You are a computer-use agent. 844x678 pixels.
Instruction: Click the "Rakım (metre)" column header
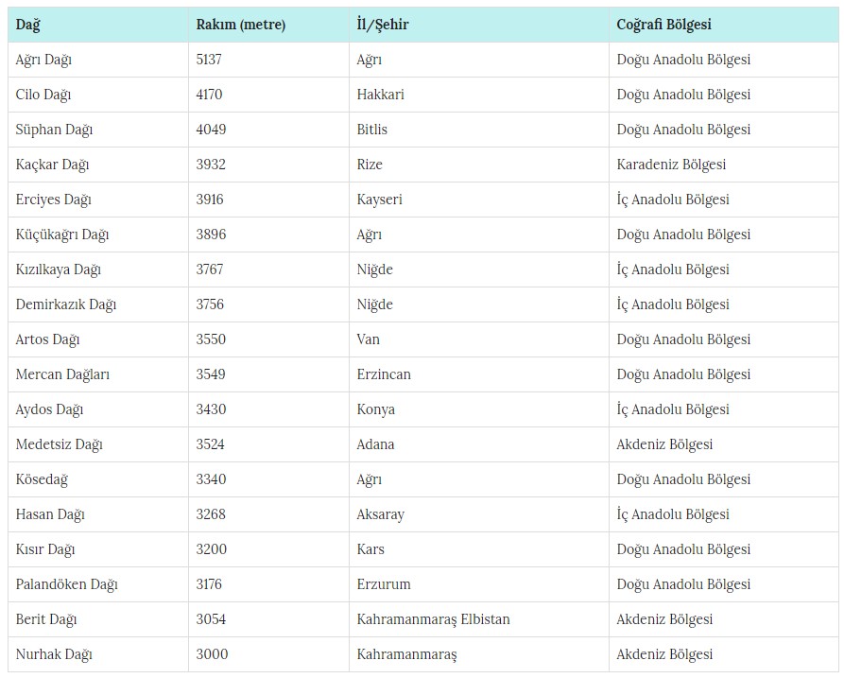[x=240, y=25]
